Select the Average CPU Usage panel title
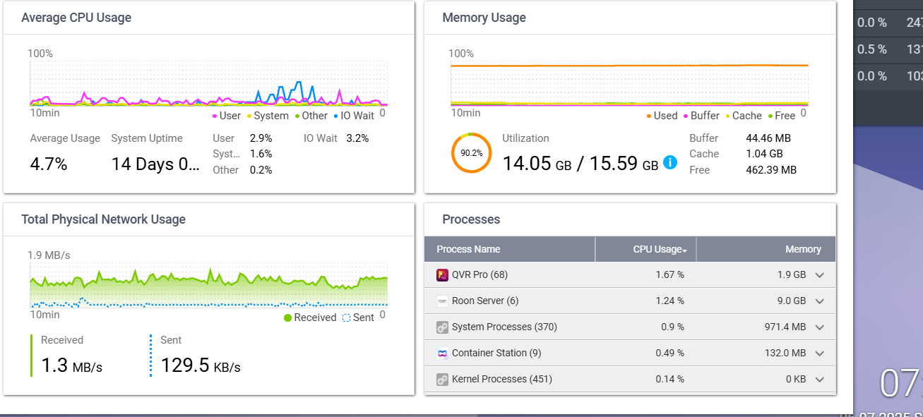Image resolution: width=923 pixels, height=417 pixels. (76, 18)
